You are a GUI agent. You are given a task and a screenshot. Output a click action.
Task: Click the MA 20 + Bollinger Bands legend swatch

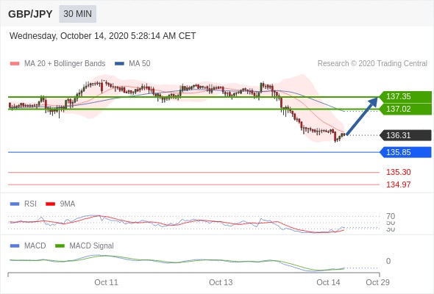point(15,64)
